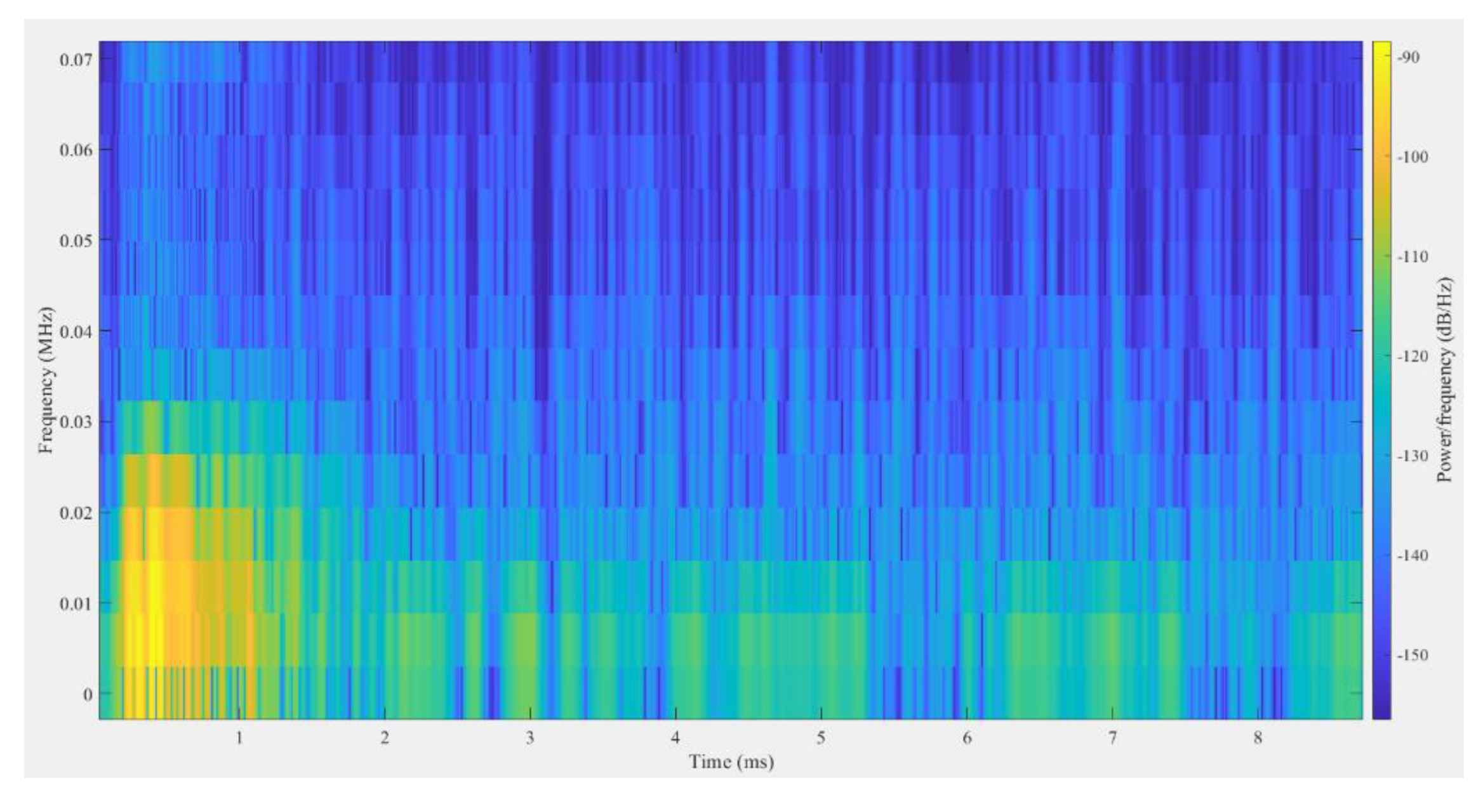Screen dimensions: 1483x804
Task: Click the Frequency (MHz) y-axis label
Action: (x=46, y=380)
